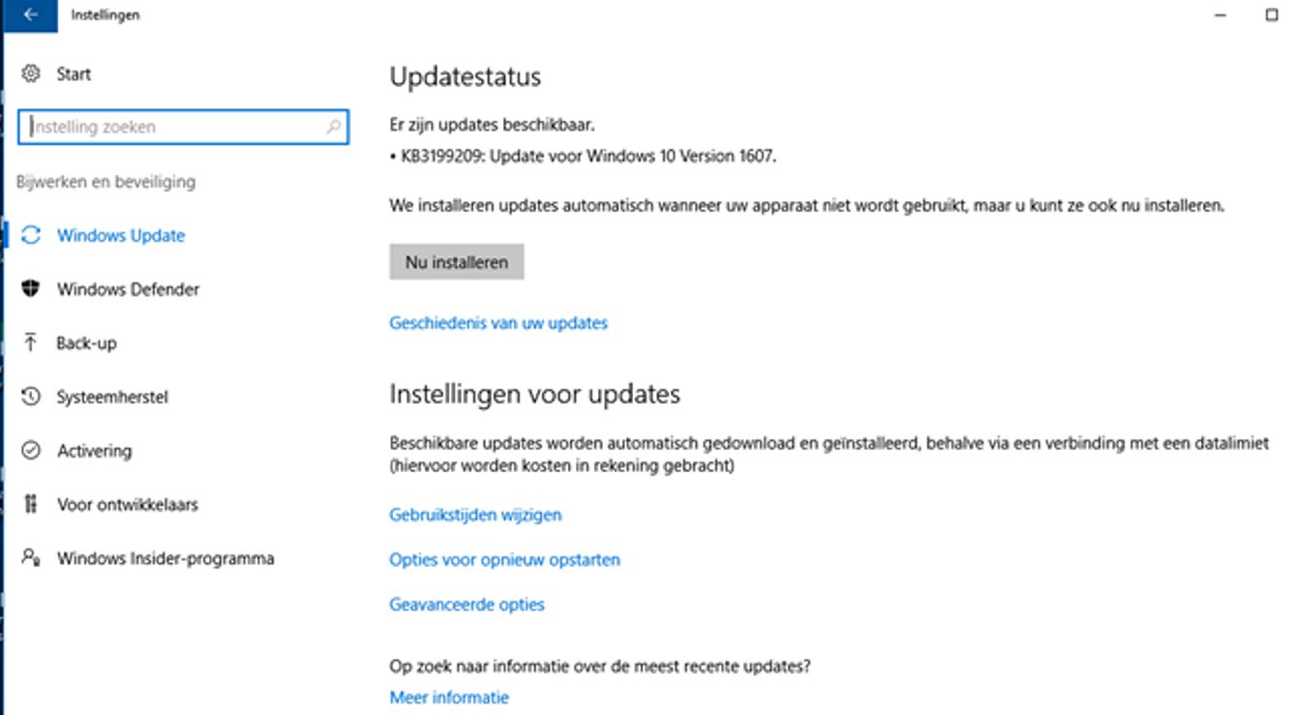Open 'Opties voor opnieuw opstarten' link
The image size is (1294, 715).
504,559
